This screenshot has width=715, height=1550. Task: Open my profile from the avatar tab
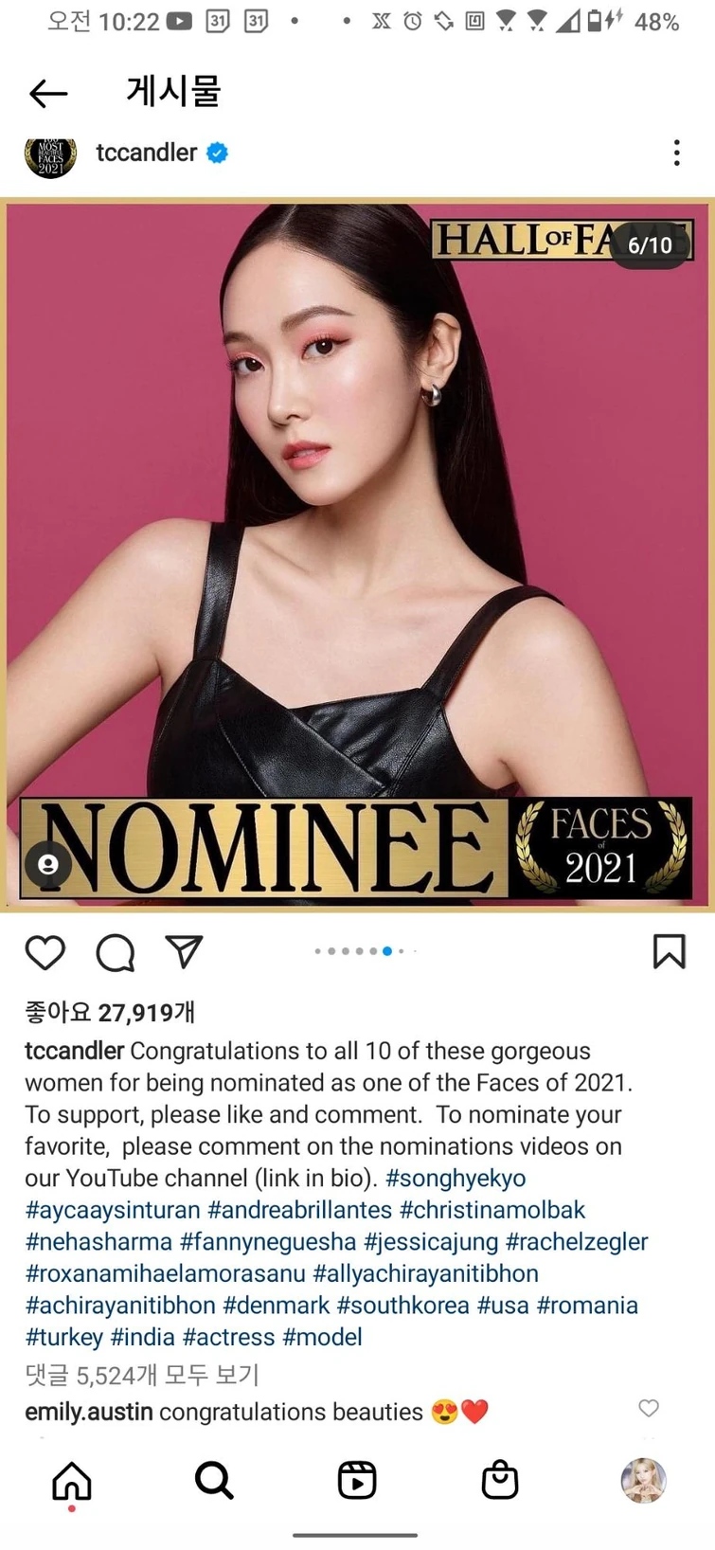(643, 1480)
